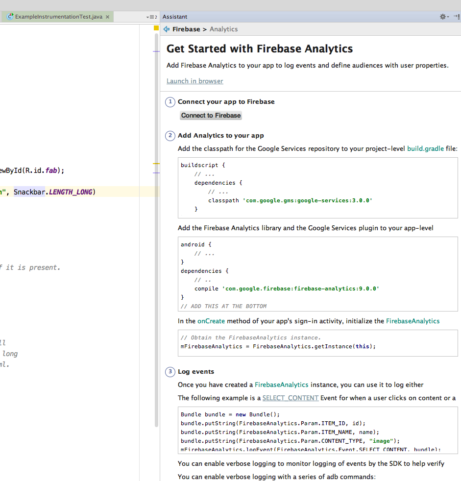461x481 pixels.
Task: Click the yellow inspection status square
Action: 156,28
